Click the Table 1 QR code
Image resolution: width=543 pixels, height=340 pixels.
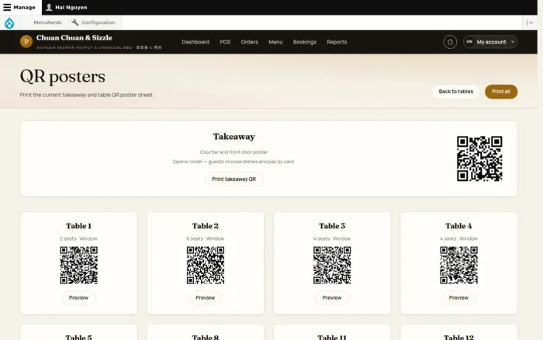[x=78, y=265]
